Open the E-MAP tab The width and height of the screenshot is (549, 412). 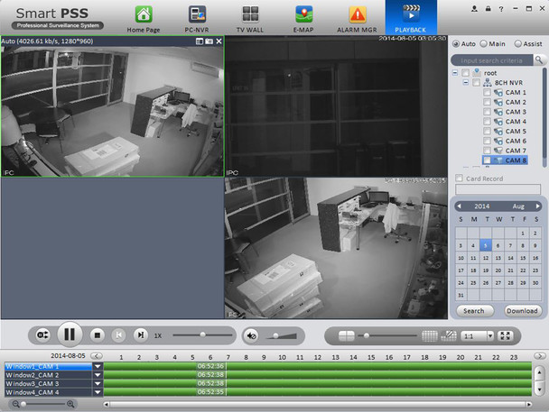point(303,20)
